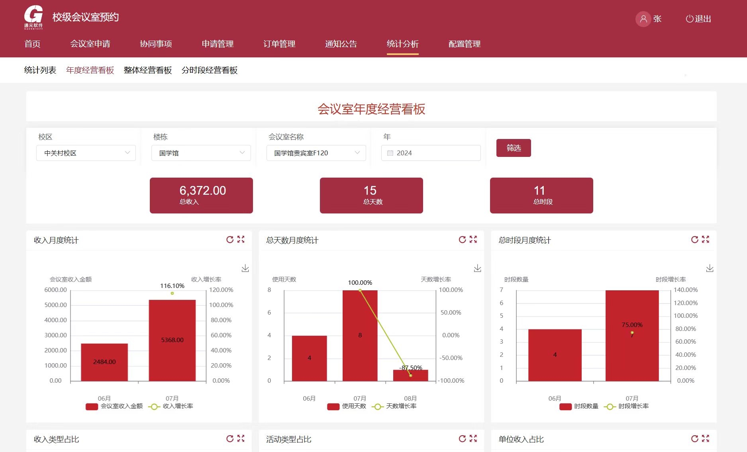
Task: Hide the 收入增长率 line via its legend
Action: (x=178, y=407)
